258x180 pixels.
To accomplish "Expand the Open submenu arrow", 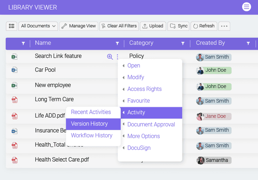I will (x=123, y=66).
